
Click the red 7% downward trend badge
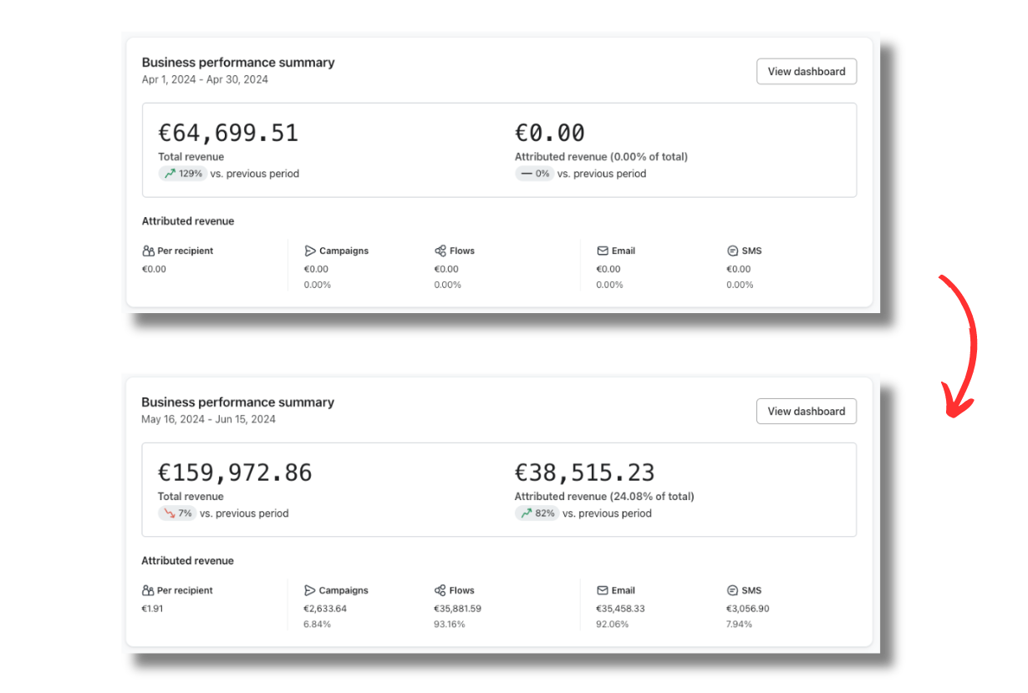[177, 513]
